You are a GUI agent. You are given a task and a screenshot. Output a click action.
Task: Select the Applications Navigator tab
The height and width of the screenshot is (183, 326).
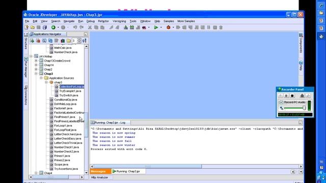click(47, 34)
